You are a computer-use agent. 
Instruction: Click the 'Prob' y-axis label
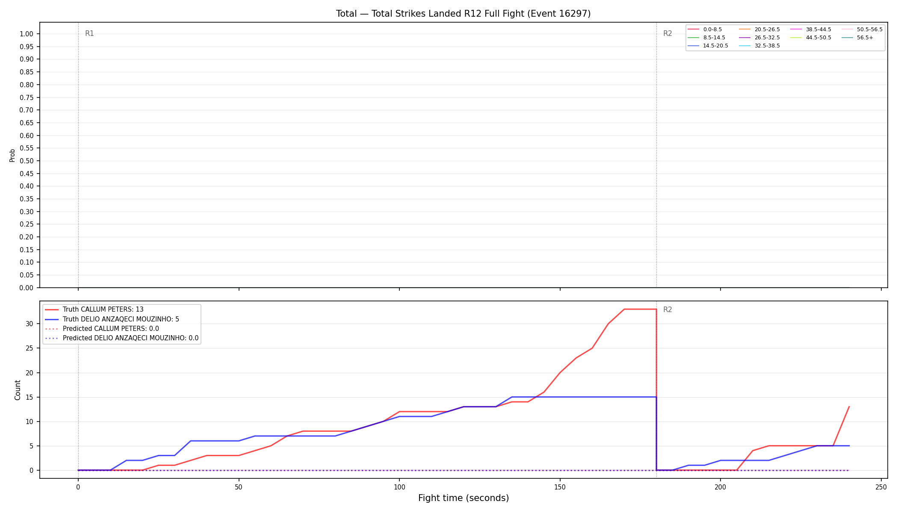point(12,155)
